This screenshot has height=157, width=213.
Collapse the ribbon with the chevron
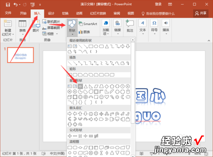tap(209, 41)
